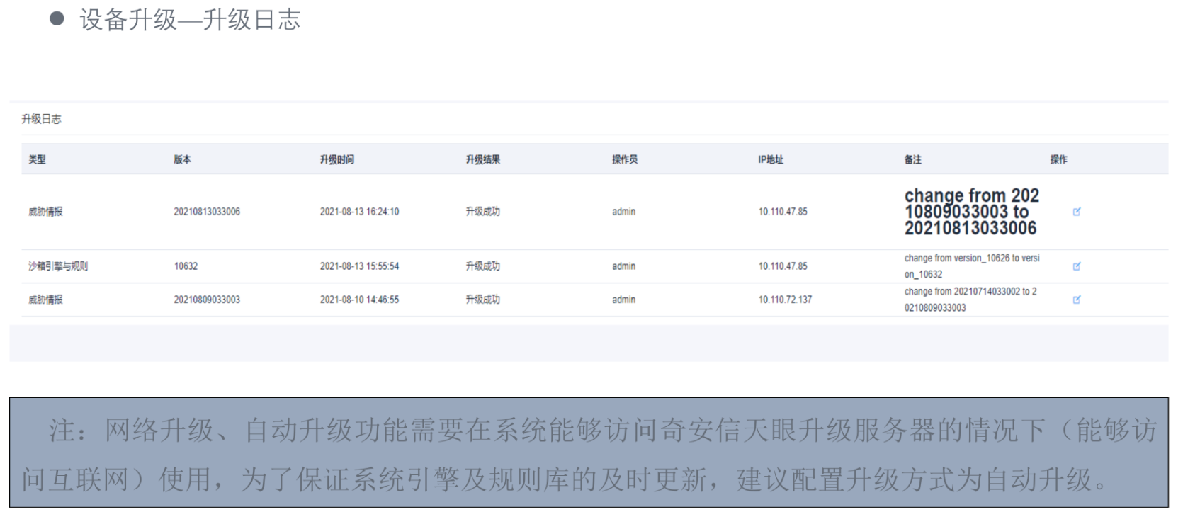The width and height of the screenshot is (1200, 512).
Task: Click the version 10632 cell
Action: point(186,266)
